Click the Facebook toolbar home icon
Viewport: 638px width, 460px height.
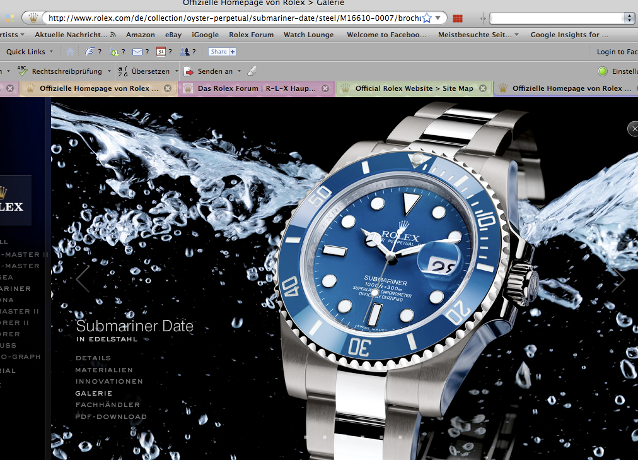(x=71, y=52)
